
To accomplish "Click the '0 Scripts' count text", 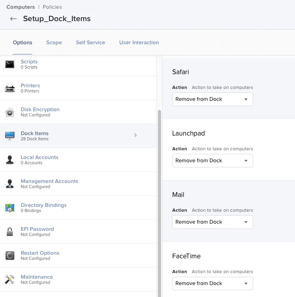I will 29,67.
